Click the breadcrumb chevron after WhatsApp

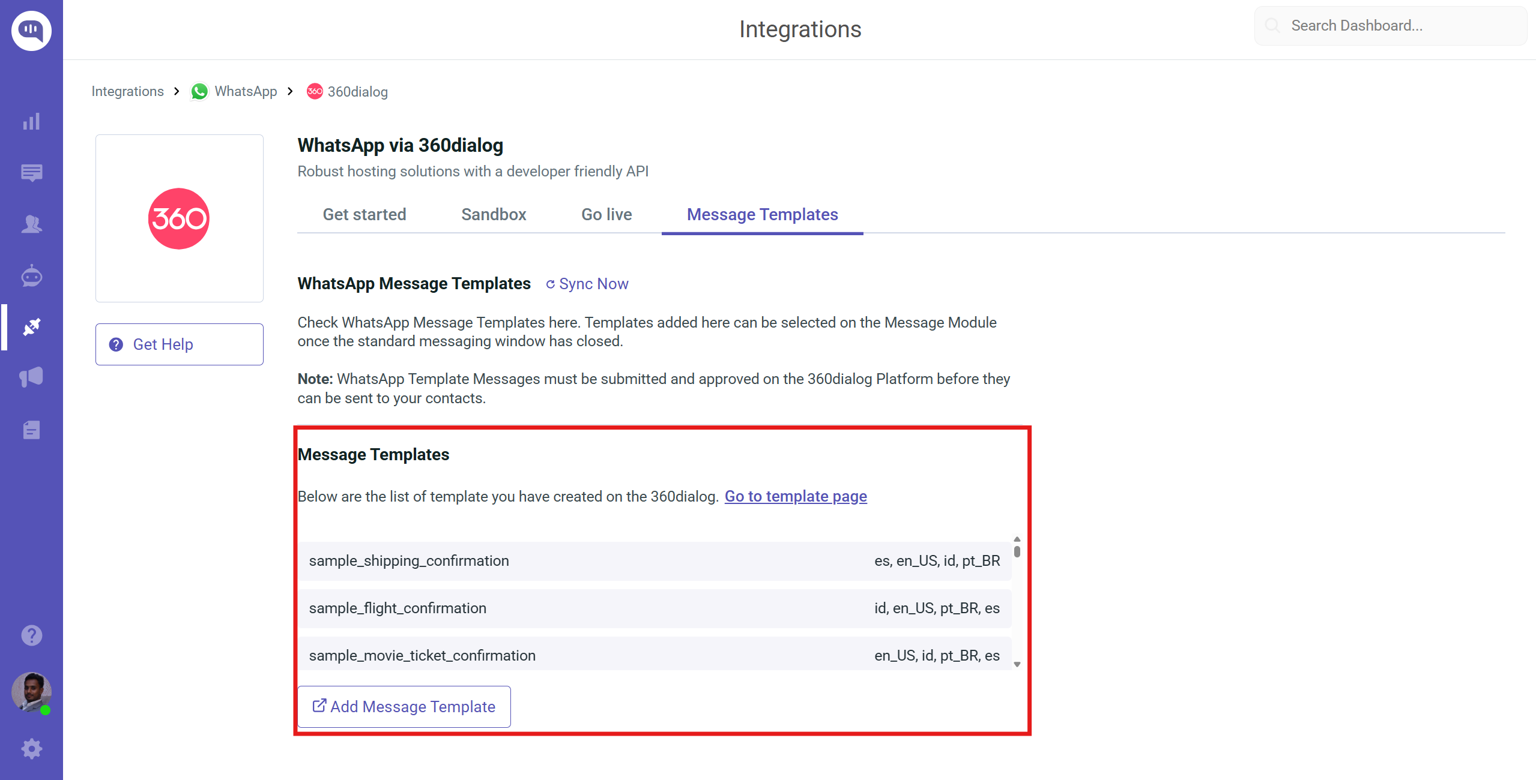coord(290,91)
